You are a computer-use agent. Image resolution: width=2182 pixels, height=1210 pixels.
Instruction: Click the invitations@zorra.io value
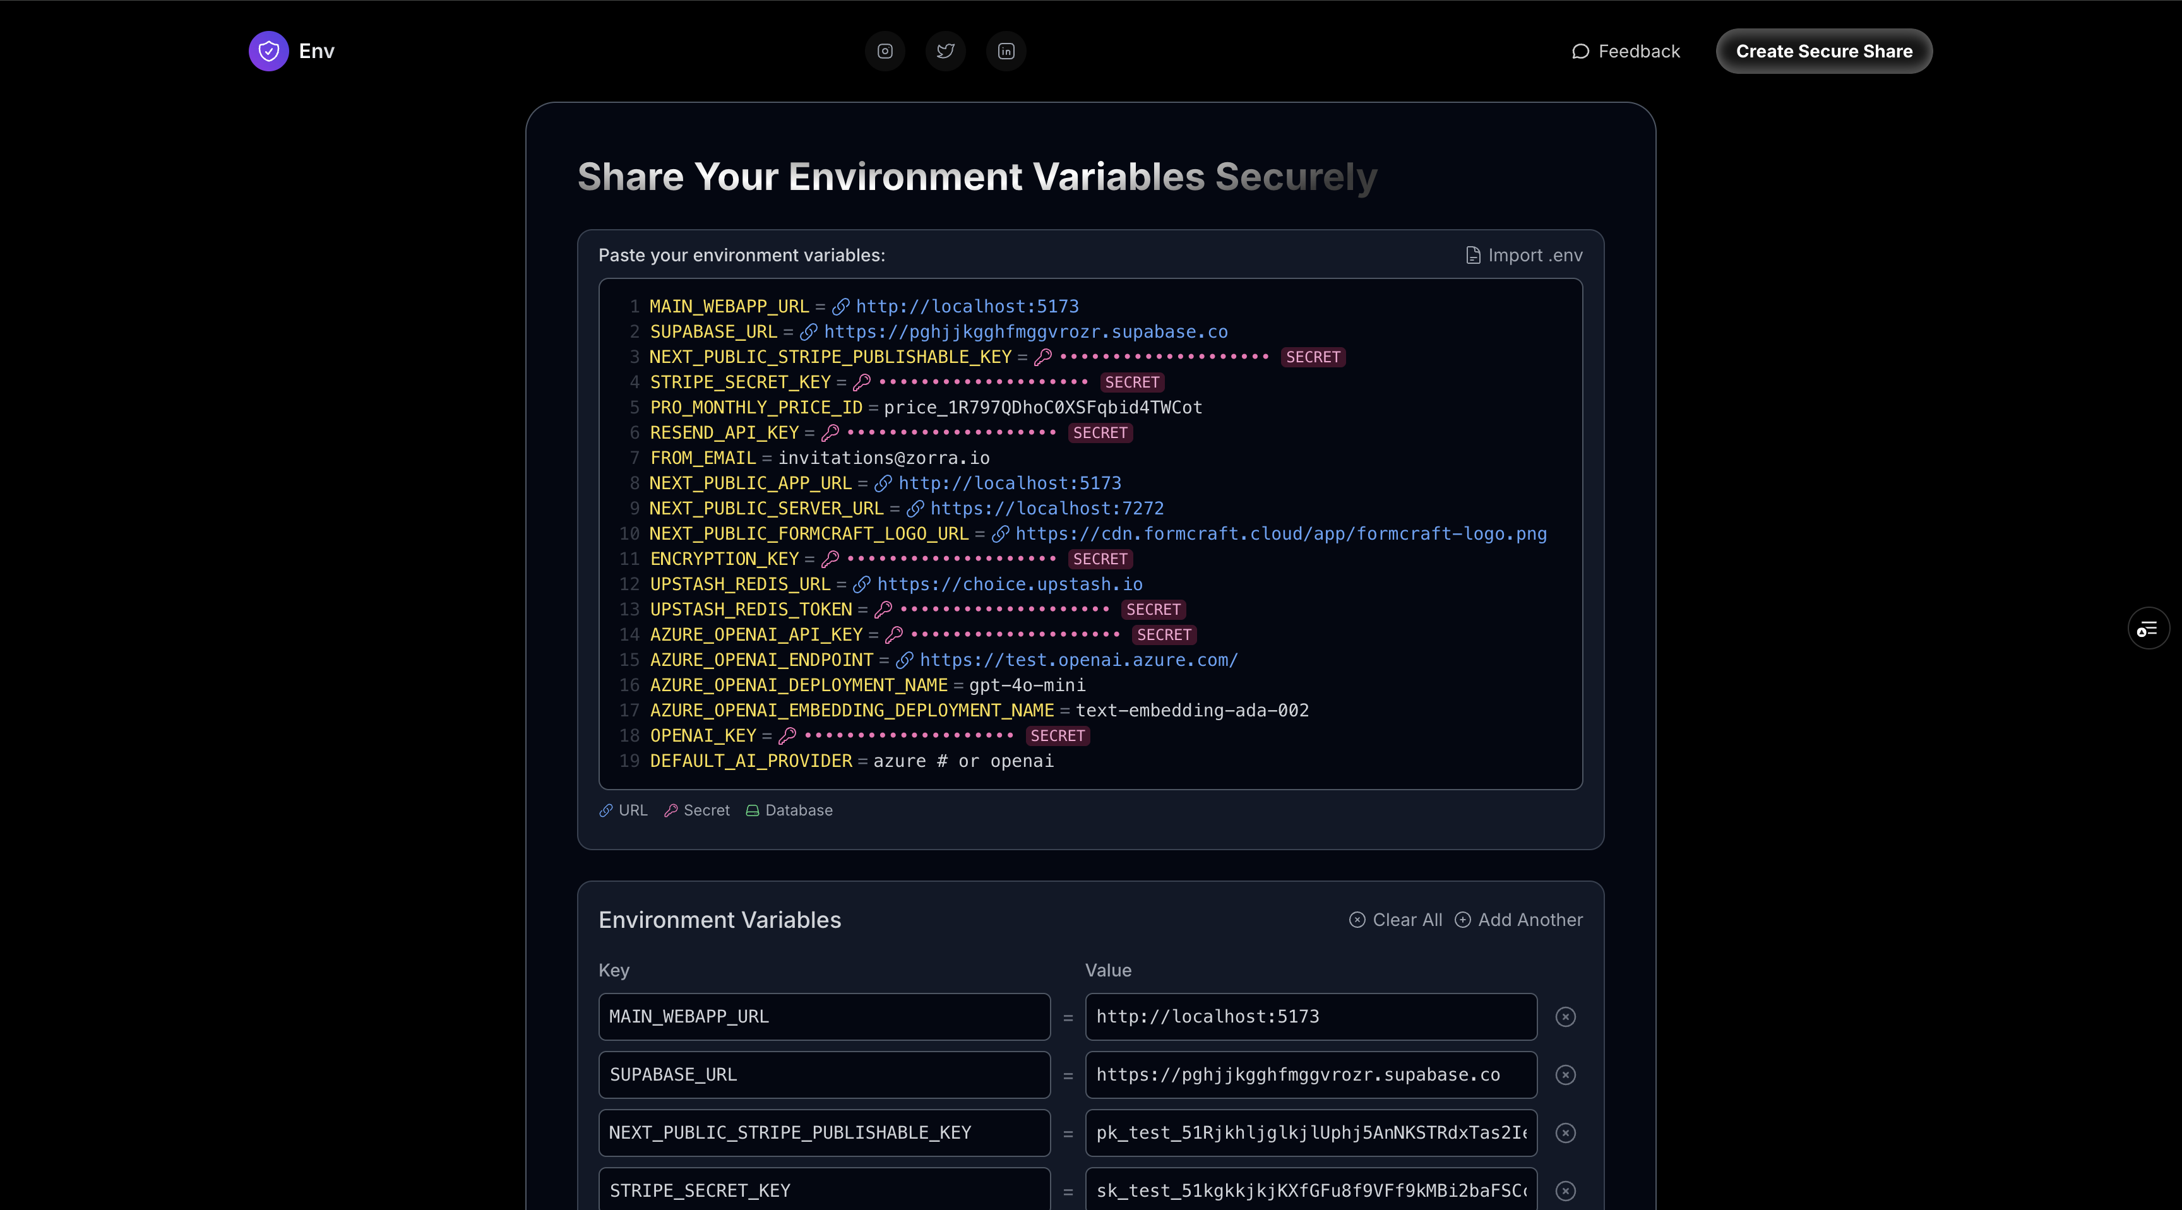883,458
